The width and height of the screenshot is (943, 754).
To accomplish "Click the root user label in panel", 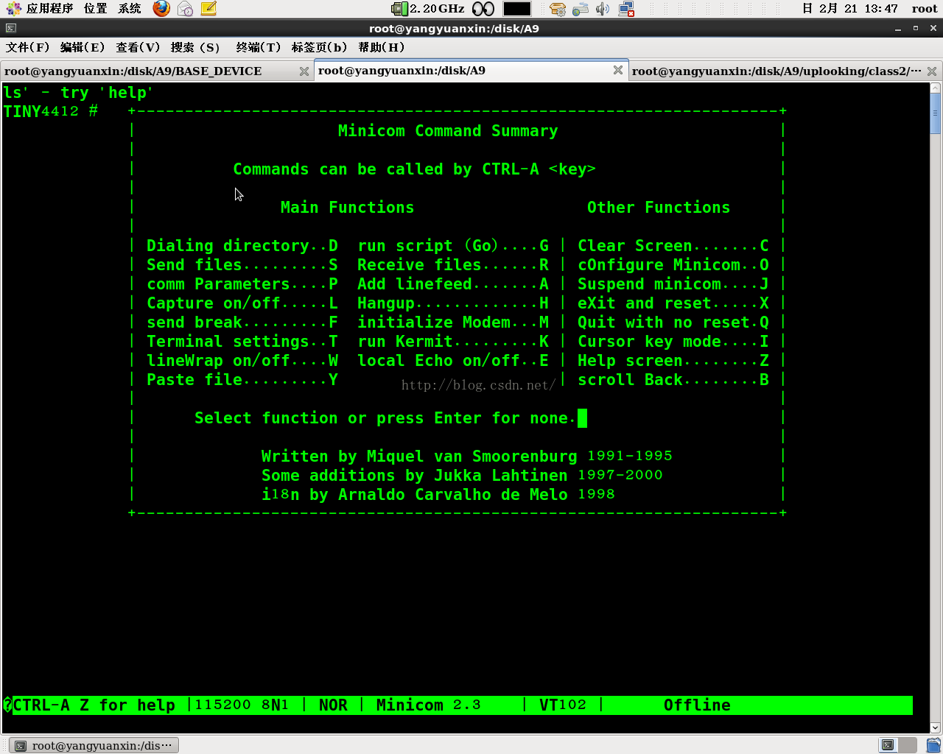I will coord(925,9).
